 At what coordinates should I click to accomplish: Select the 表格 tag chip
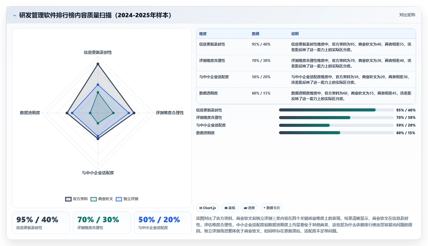pos(230,208)
